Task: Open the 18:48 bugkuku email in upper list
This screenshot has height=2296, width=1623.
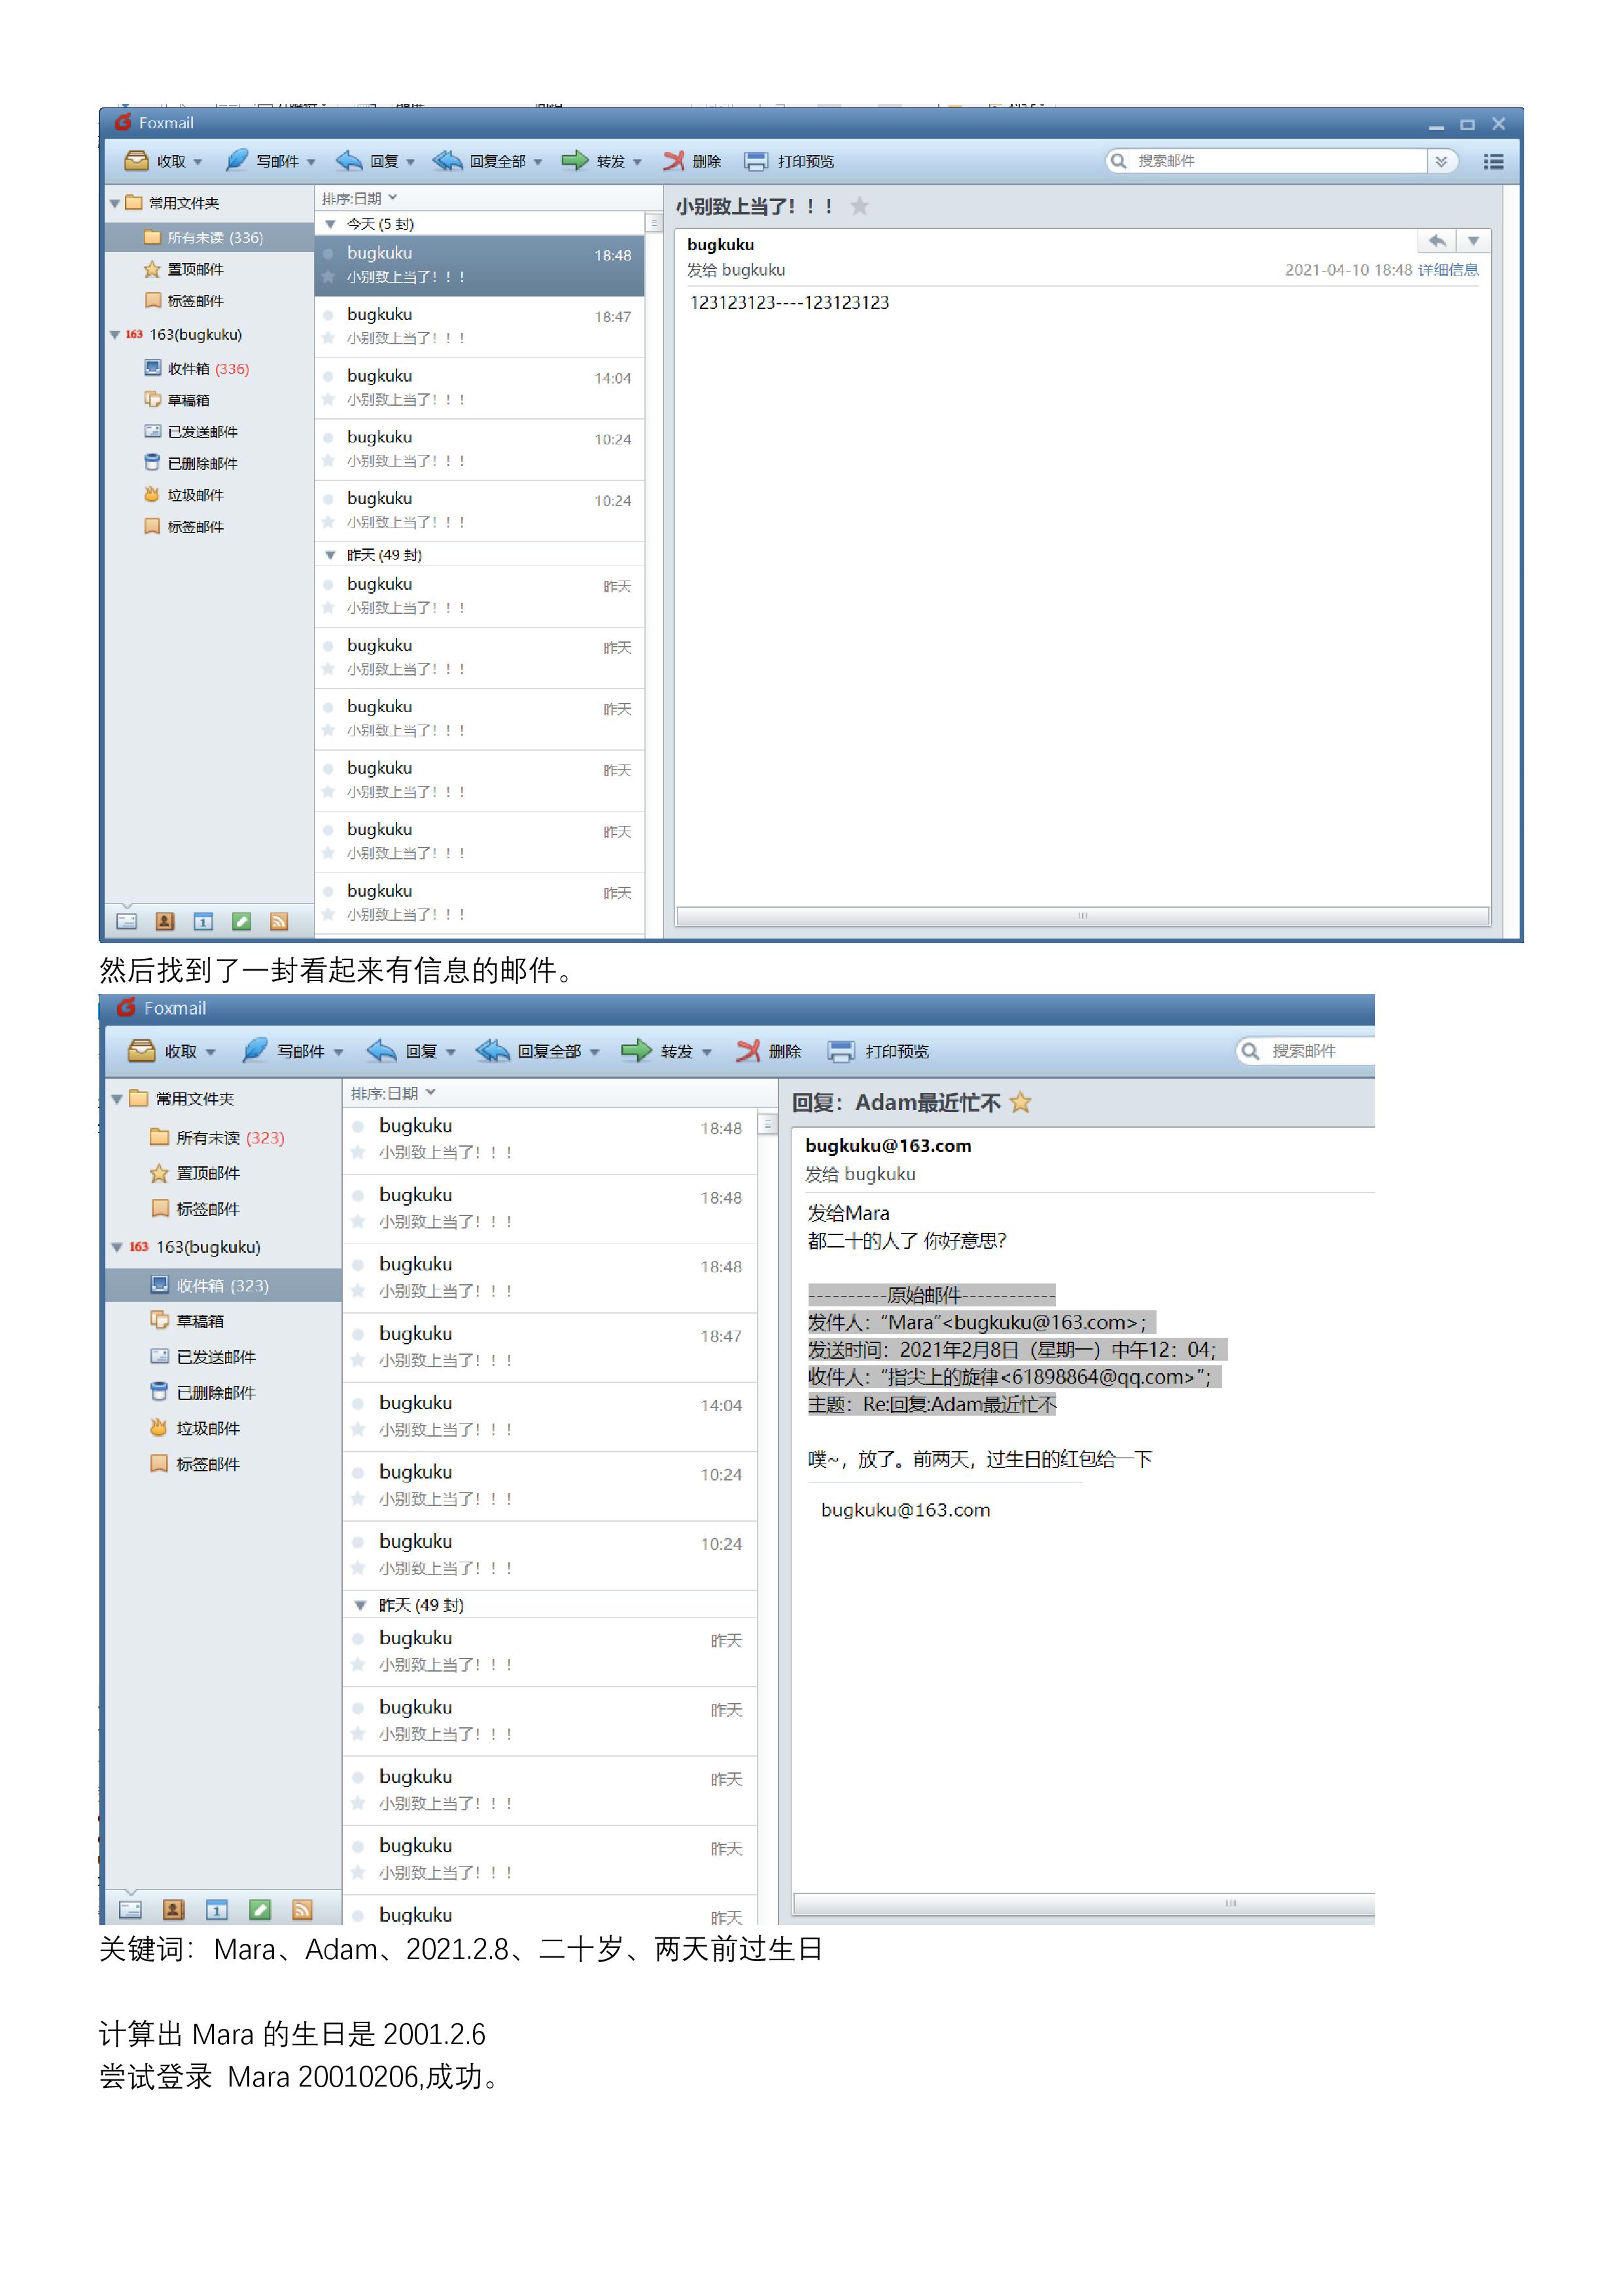Action: 480,265
